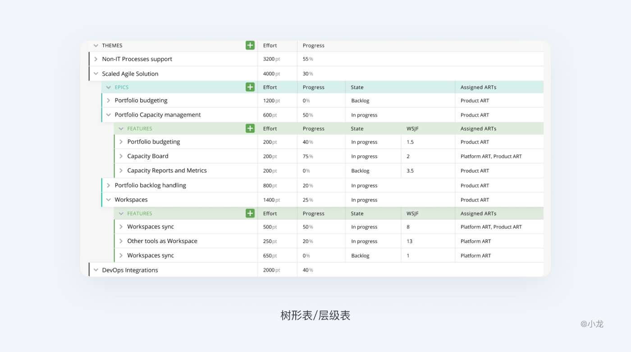Viewport: 631px width, 352px height.
Task: Expand the DevOps Integrations theme
Action: pyautogui.click(x=96, y=270)
